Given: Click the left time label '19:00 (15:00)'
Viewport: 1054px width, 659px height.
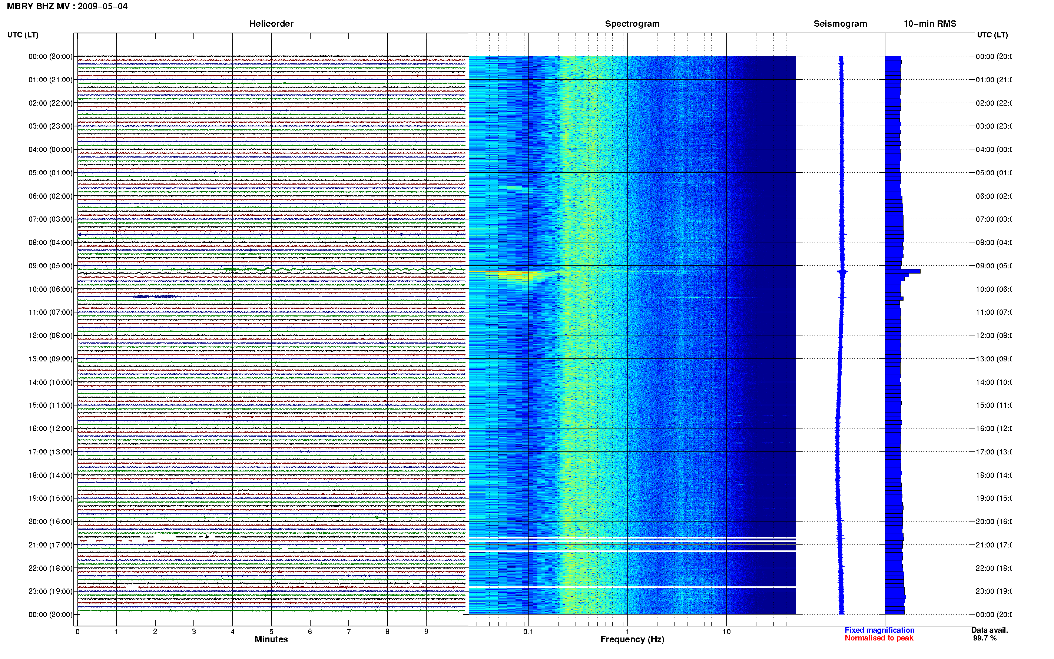Looking at the screenshot, I should (50, 498).
